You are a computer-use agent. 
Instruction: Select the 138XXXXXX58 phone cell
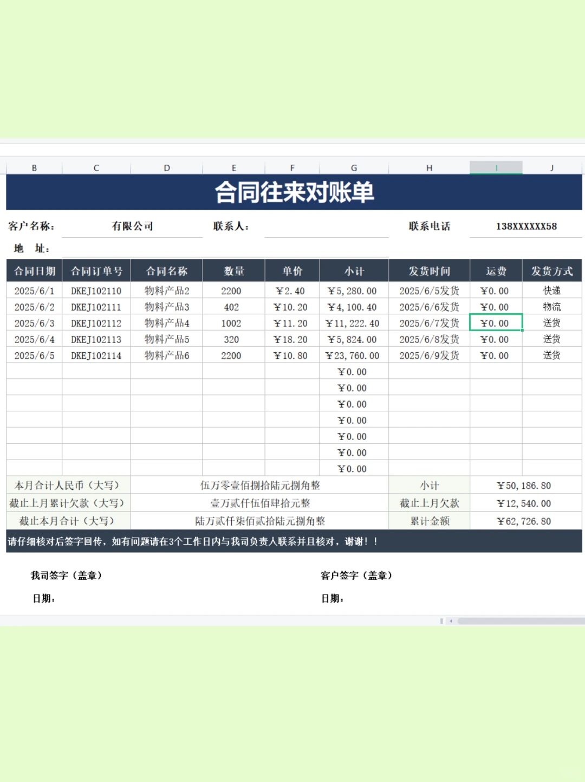pyautogui.click(x=525, y=227)
